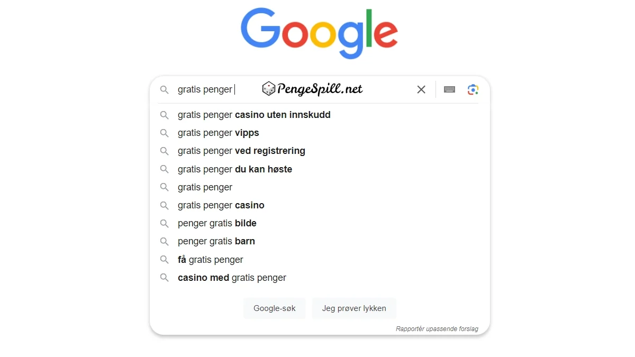The height and width of the screenshot is (357, 635).
Task: Pick the suggestion 'gratis penger du kan høste'
Action: pos(235,169)
